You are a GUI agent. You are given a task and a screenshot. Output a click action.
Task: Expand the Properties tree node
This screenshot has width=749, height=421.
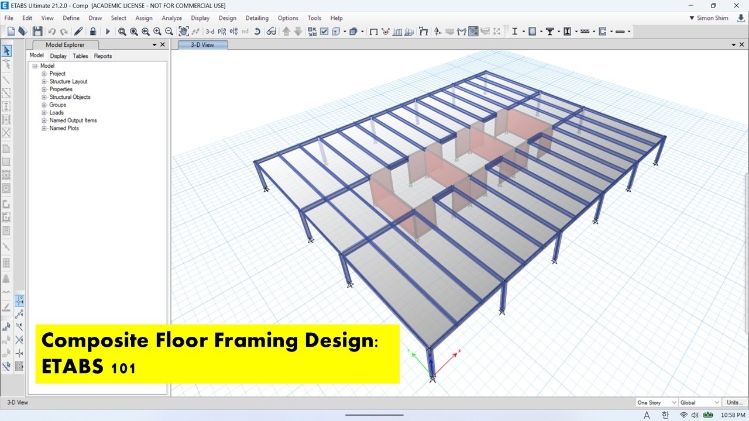[x=44, y=89]
